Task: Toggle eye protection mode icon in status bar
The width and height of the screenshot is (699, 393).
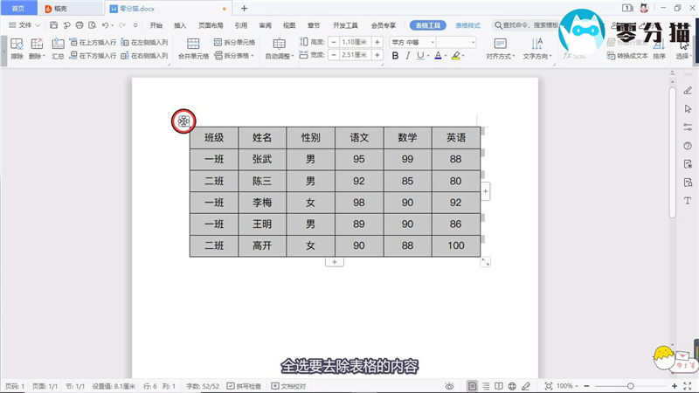Action: [x=449, y=386]
